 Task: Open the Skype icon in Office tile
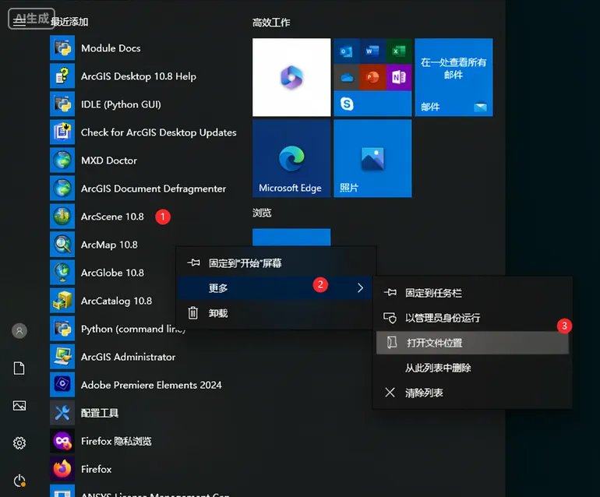click(x=347, y=104)
